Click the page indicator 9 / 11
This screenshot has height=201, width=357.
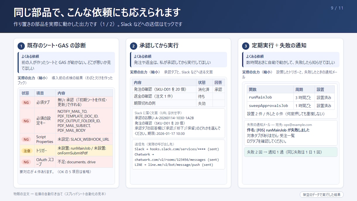[x=337, y=8]
